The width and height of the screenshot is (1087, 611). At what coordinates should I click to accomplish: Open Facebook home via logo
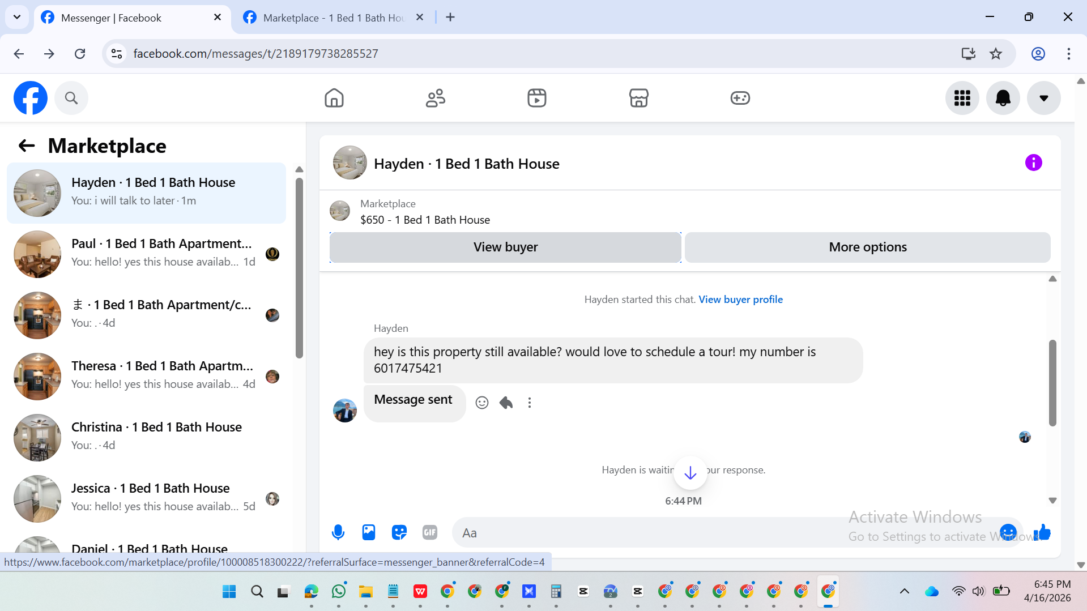tap(31, 98)
